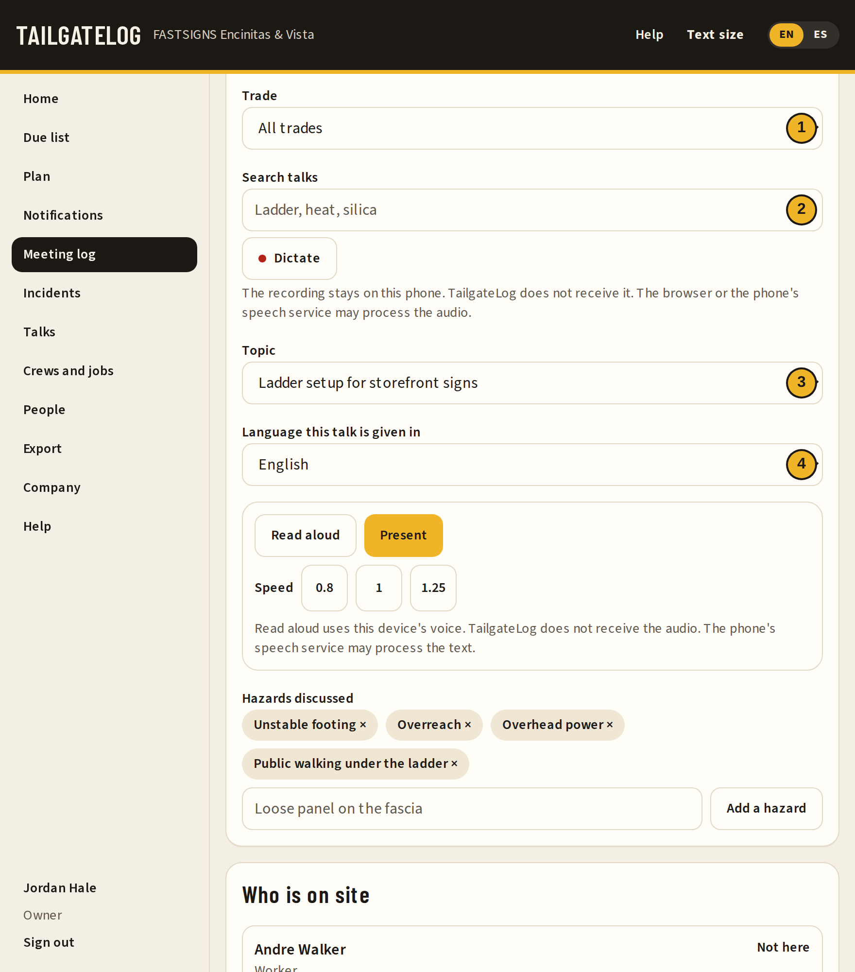Switch language to ES
This screenshot has height=972, width=855.
click(821, 35)
